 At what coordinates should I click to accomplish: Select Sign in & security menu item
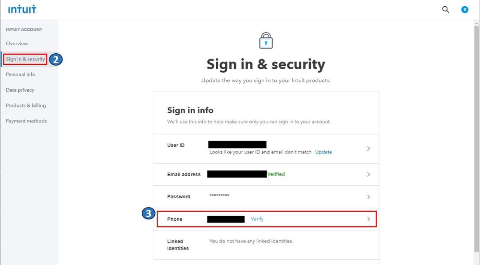click(x=25, y=59)
